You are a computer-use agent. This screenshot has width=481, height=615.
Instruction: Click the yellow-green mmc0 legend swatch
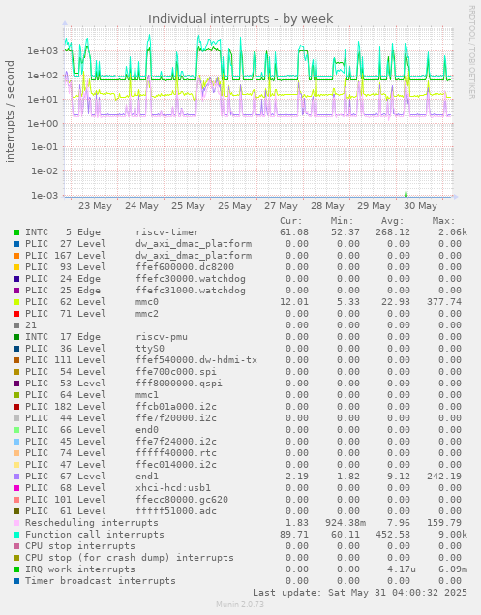(x=16, y=302)
